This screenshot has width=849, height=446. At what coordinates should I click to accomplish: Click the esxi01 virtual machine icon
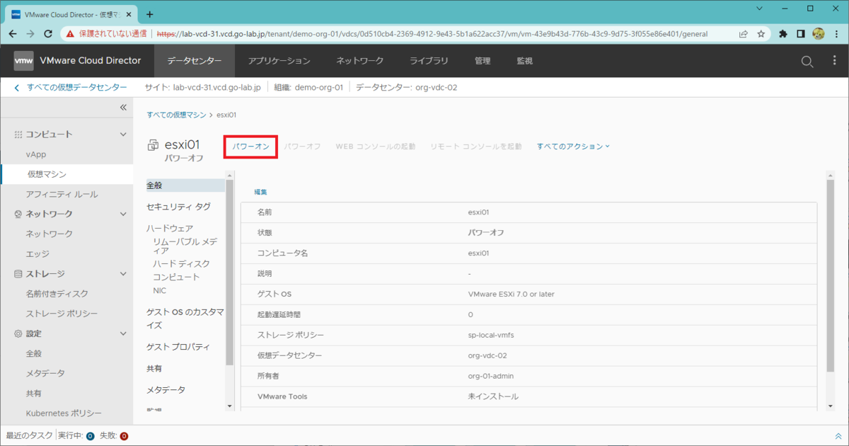(x=153, y=145)
